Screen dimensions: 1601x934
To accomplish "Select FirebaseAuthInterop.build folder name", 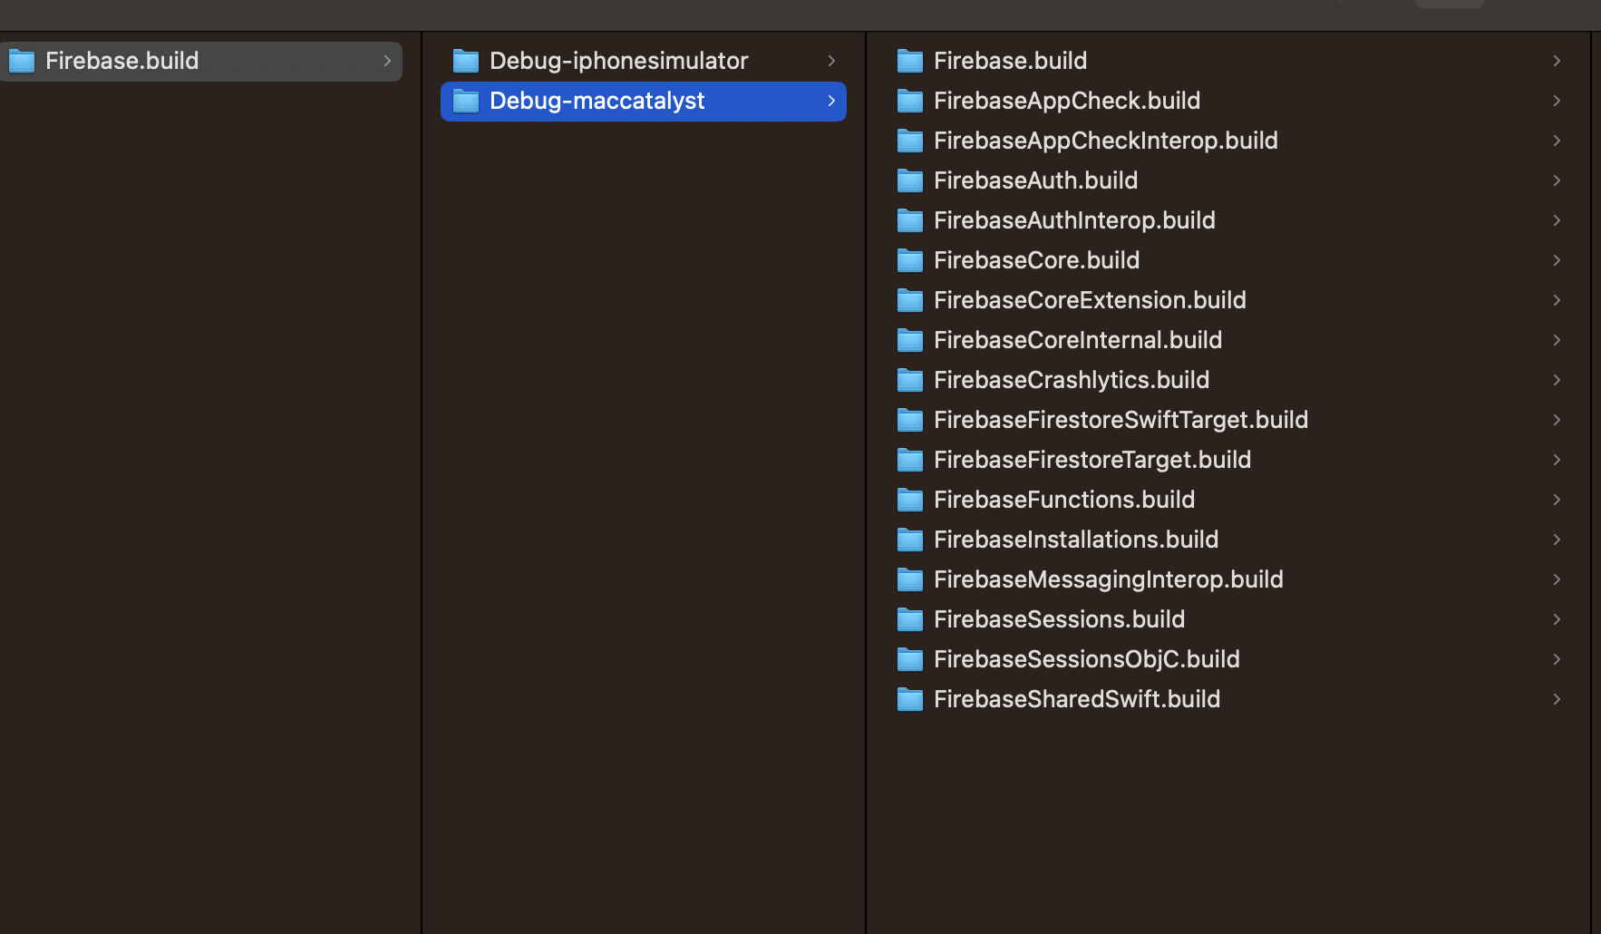I will (x=1074, y=220).
